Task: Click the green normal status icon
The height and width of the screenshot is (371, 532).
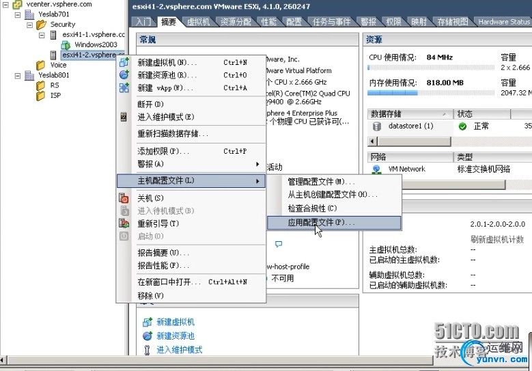Action: point(462,126)
